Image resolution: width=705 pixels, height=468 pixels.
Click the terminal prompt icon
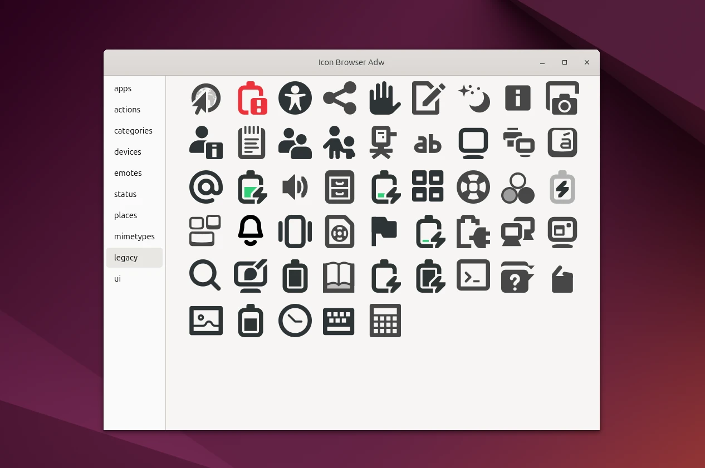tap(473, 276)
